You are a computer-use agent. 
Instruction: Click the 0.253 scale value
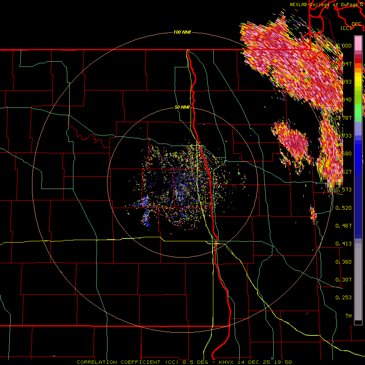(344, 298)
